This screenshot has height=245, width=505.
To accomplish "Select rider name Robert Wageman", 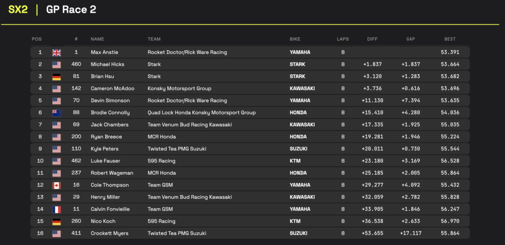I will pyautogui.click(x=112, y=173).
